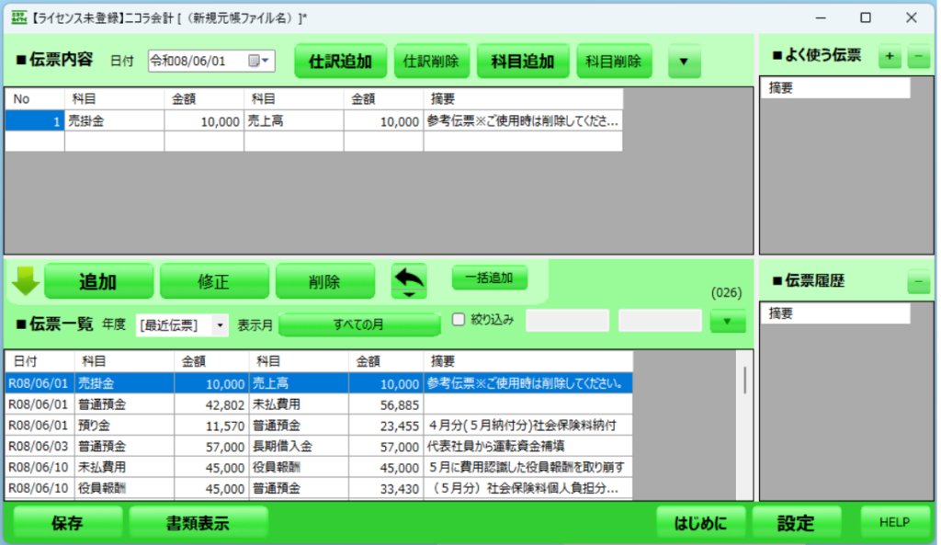Click the 修正 button

coord(214,281)
